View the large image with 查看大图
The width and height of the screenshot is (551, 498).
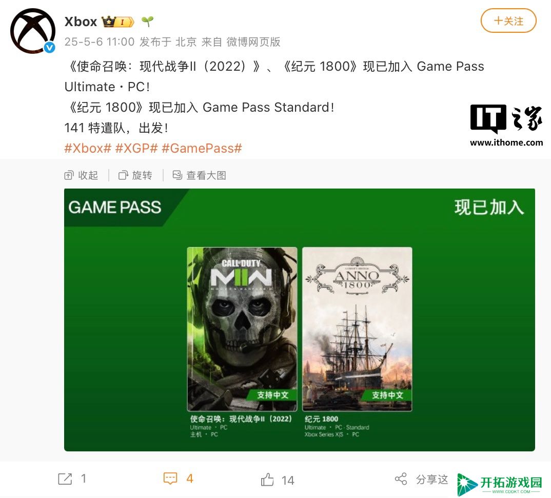[x=199, y=175]
